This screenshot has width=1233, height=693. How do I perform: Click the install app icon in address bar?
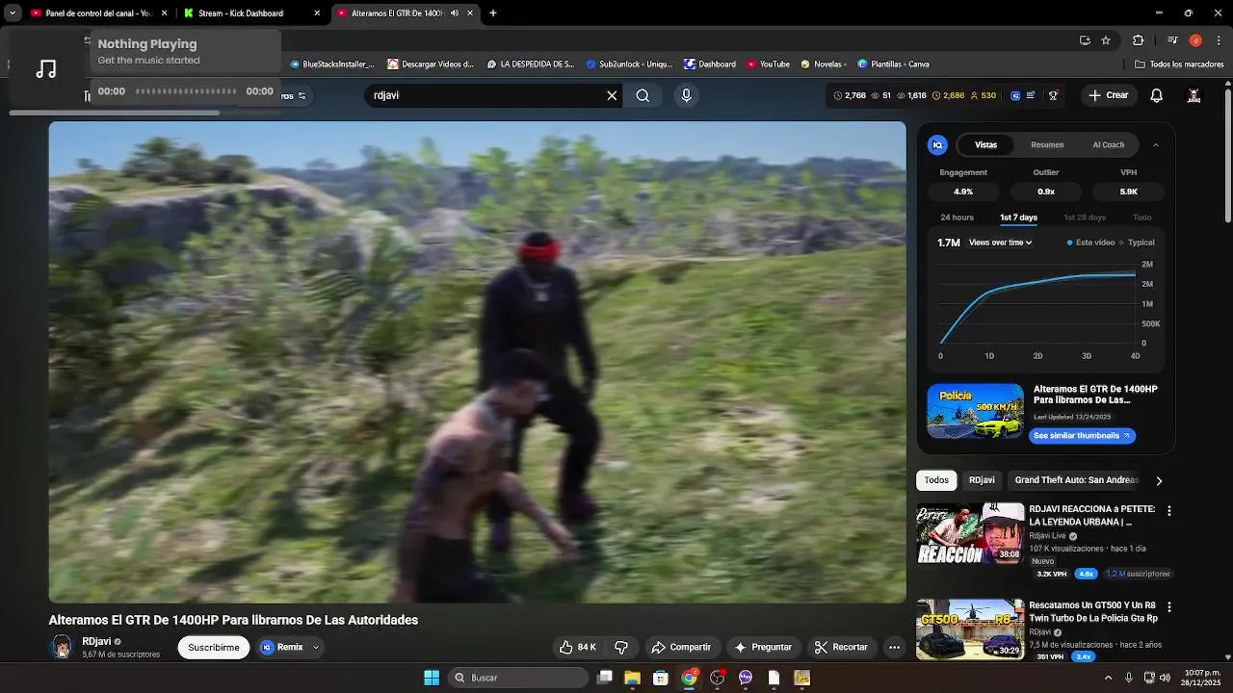(x=1085, y=40)
